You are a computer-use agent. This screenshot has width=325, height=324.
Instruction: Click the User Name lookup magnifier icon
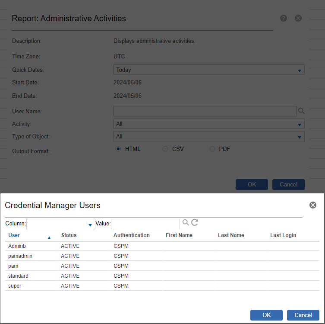point(301,111)
